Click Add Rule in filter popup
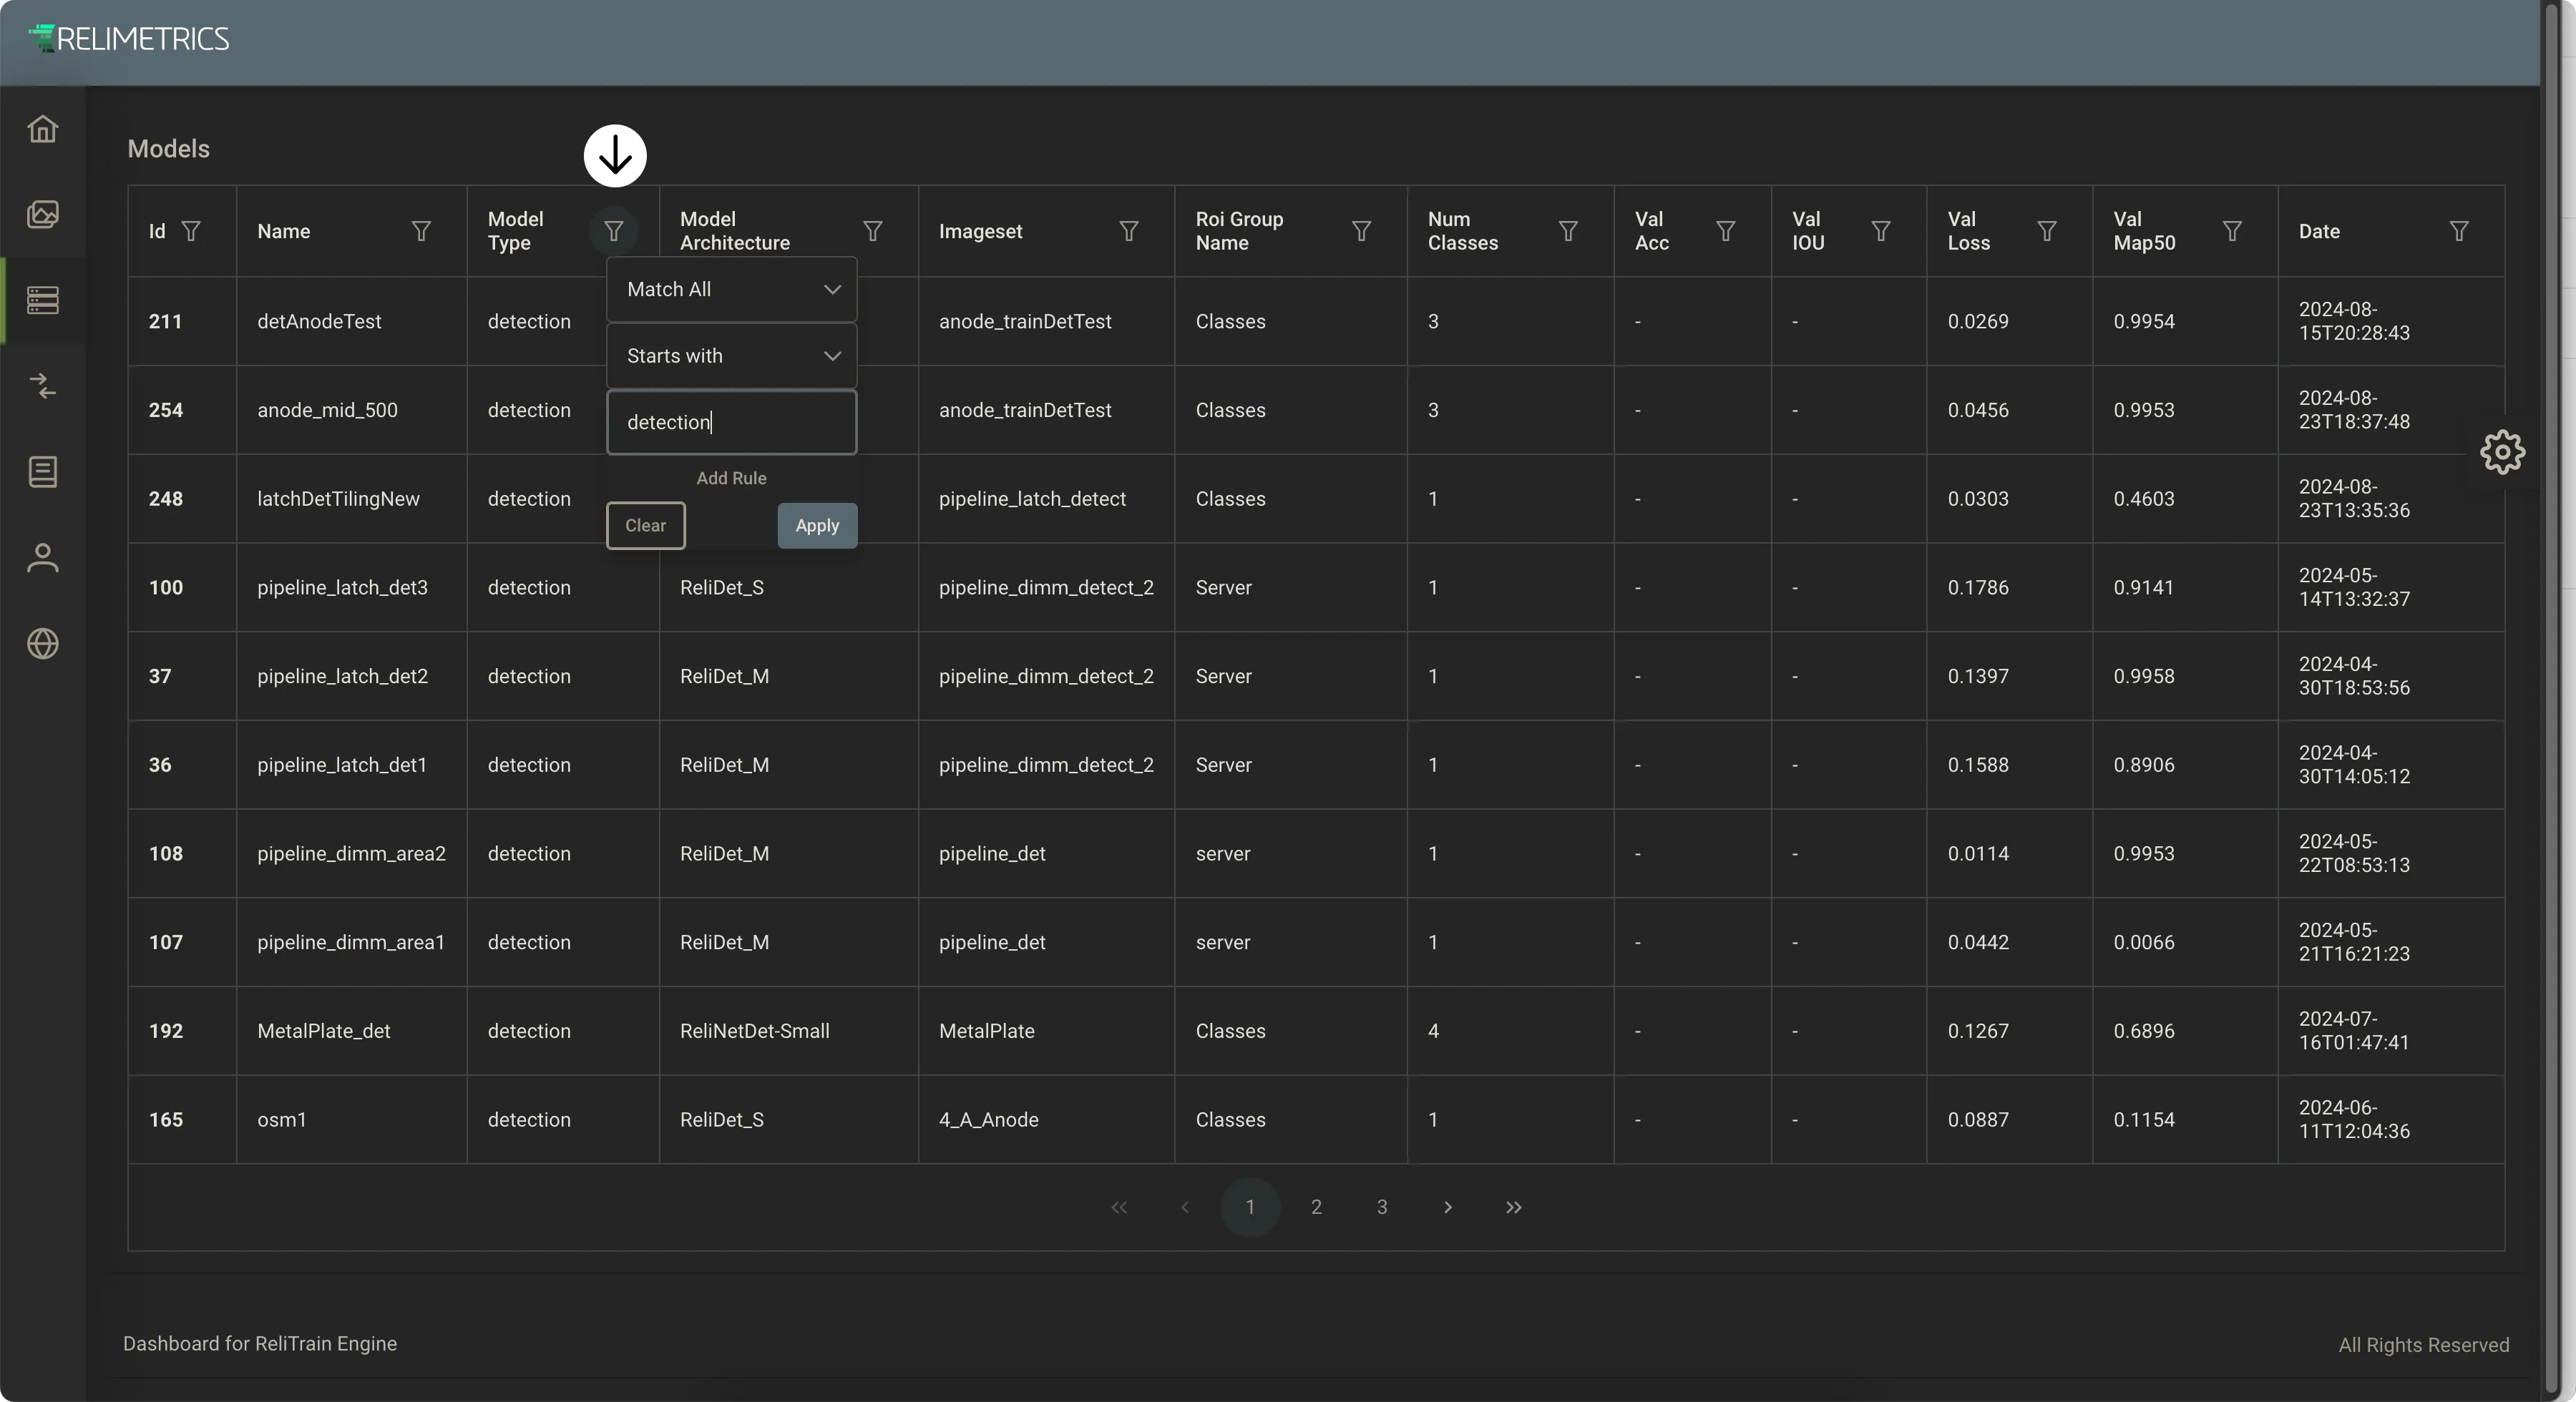Screen dimensions: 2576x1402 pyautogui.click(x=732, y=478)
